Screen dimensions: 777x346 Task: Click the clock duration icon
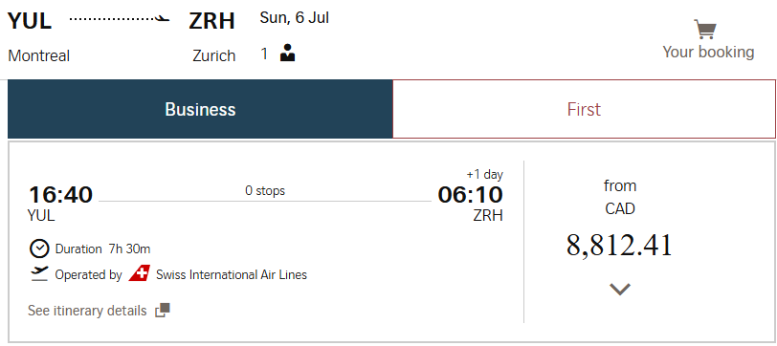pos(39,249)
